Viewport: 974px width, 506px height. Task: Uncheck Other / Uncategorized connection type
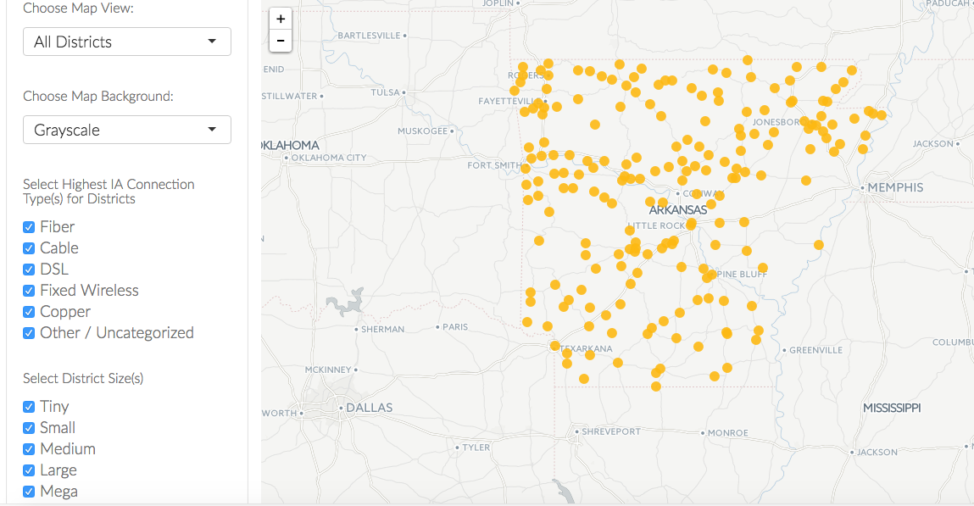coord(29,333)
